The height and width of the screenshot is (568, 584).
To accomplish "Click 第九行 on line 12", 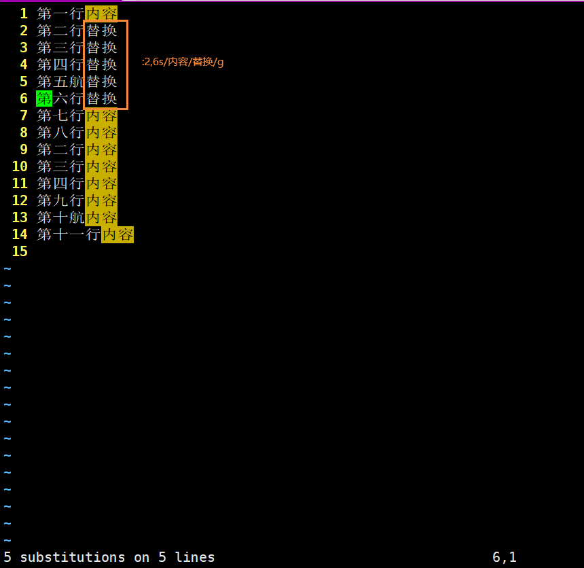I will (x=60, y=200).
